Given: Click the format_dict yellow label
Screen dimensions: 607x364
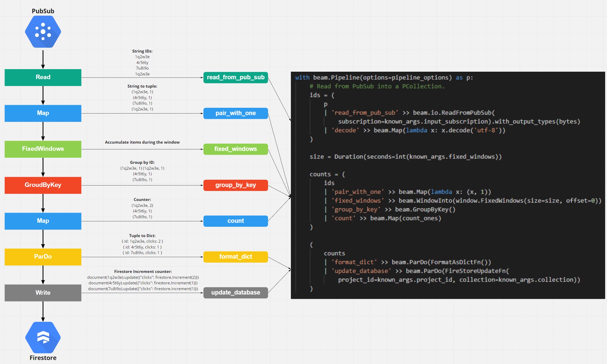Looking at the screenshot, I should pyautogui.click(x=235, y=257).
